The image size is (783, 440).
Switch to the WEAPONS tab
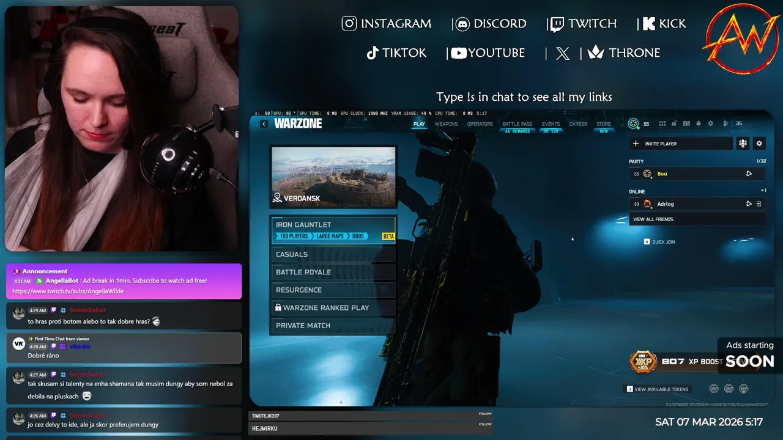[446, 124]
